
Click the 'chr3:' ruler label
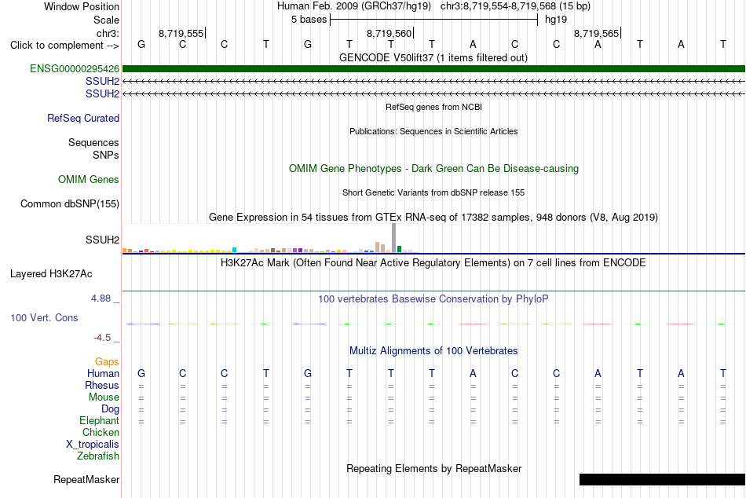(108, 33)
